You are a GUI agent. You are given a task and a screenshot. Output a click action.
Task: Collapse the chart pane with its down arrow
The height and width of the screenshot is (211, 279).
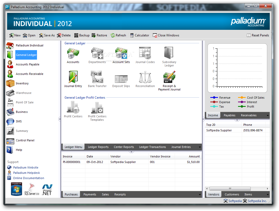(x=237, y=121)
